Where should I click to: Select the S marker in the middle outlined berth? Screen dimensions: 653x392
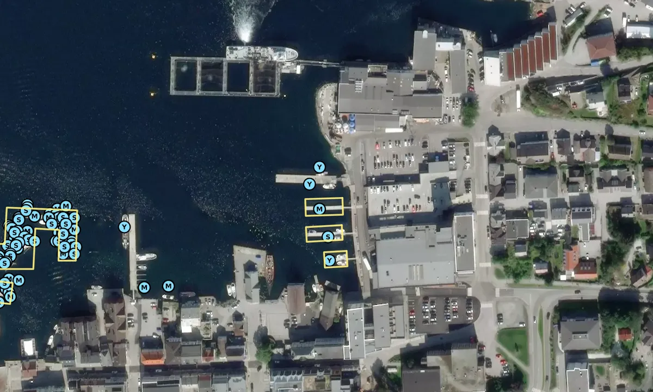tap(327, 236)
